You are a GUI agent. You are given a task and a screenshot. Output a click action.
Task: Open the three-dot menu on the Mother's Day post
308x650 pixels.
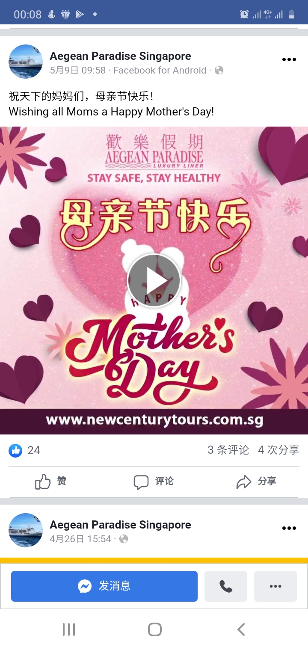(289, 59)
